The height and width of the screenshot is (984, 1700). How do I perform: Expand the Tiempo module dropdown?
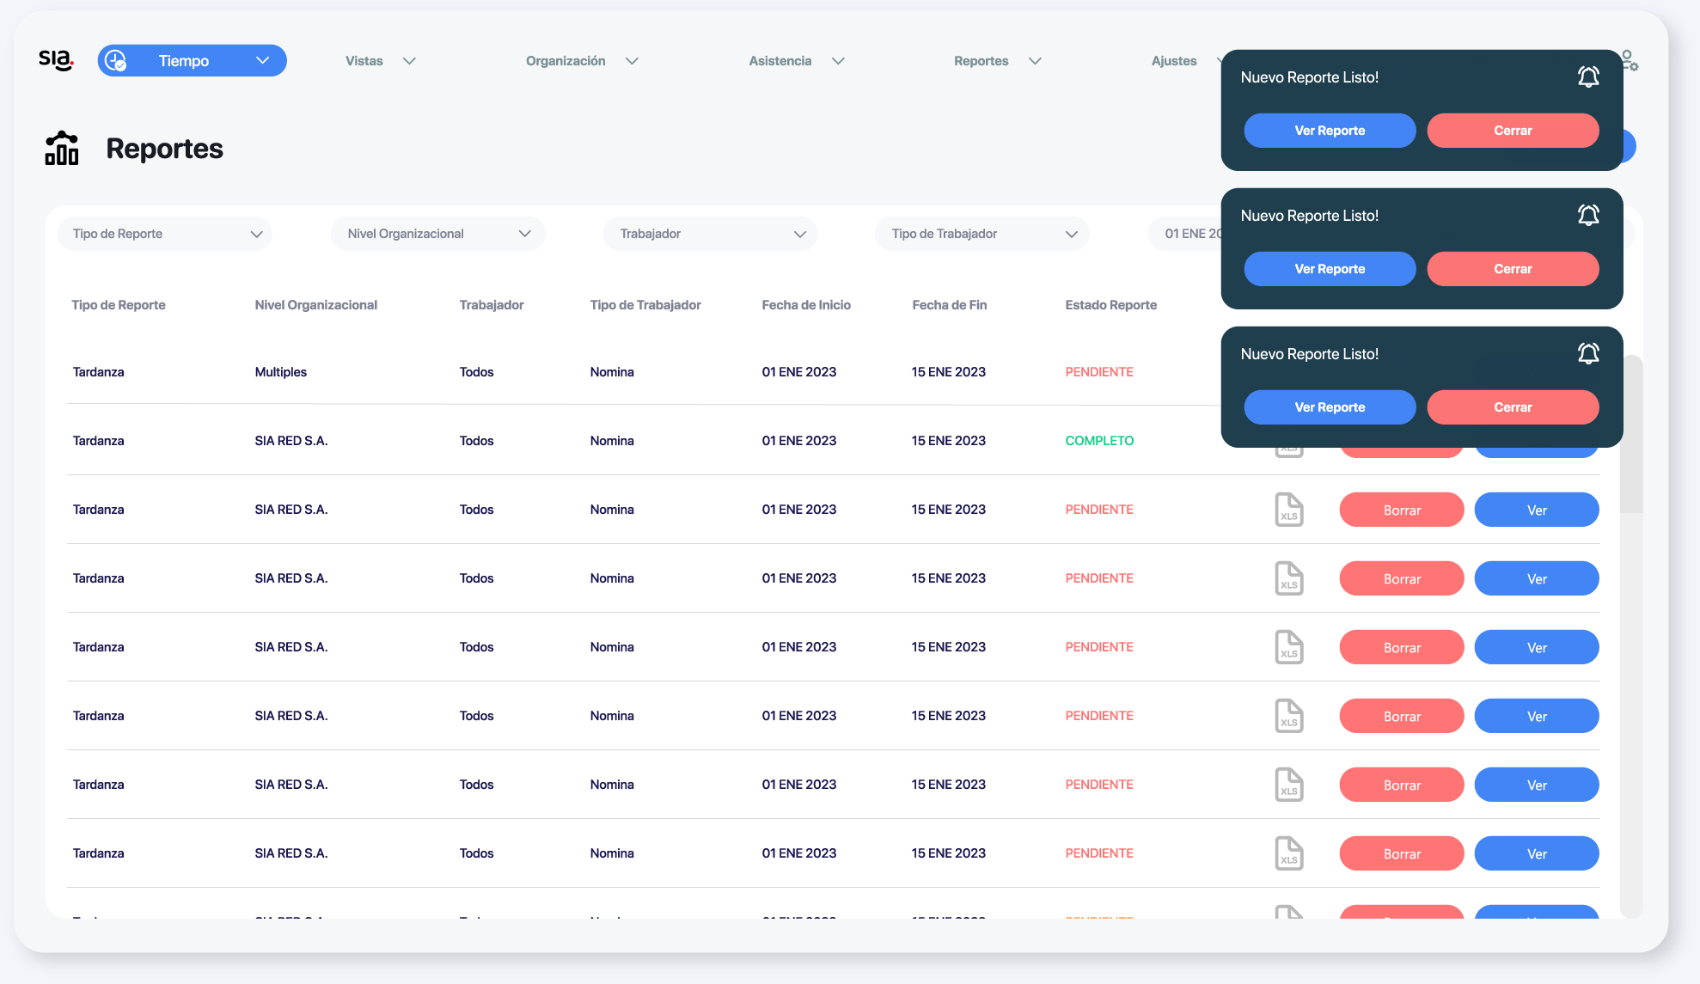tap(262, 61)
